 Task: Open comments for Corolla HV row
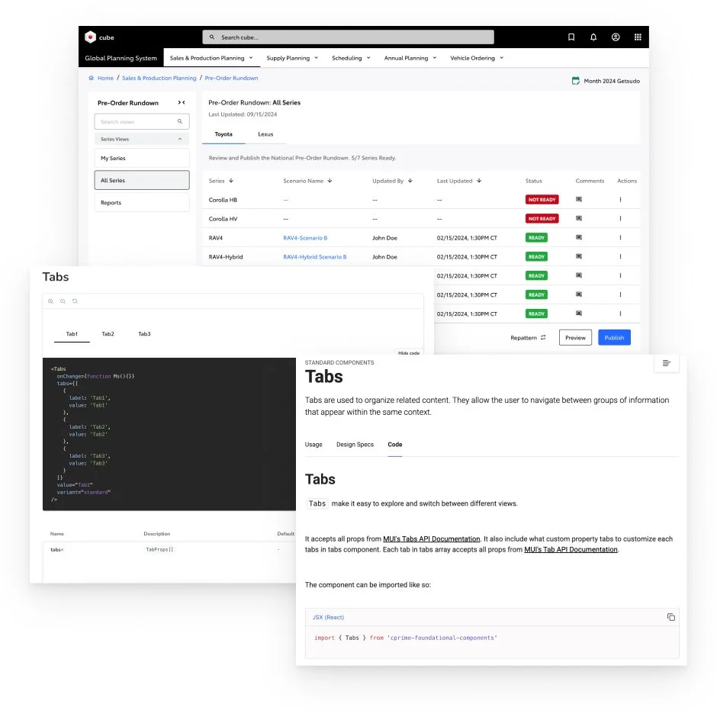tap(579, 219)
